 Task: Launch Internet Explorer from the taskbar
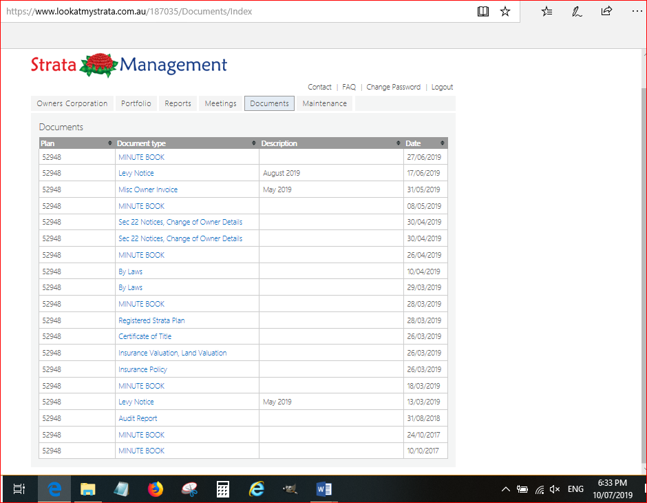point(257,489)
